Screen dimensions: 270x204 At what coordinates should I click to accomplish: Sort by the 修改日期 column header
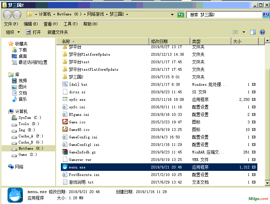(169, 41)
